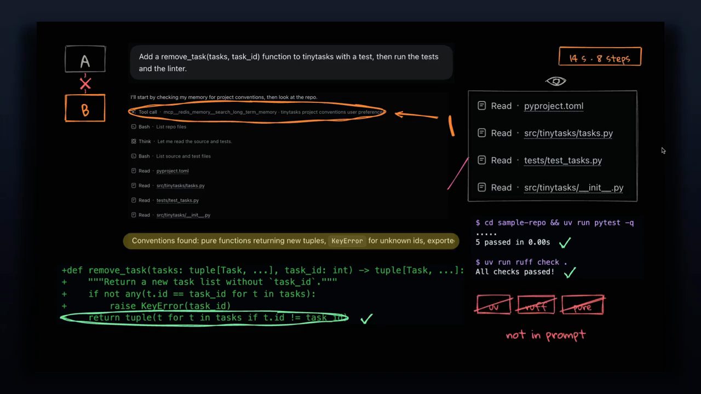Viewport: 701px width, 394px height.
Task: Open tests/test_tasks.py link in the enlarged panel
Action: (563, 160)
